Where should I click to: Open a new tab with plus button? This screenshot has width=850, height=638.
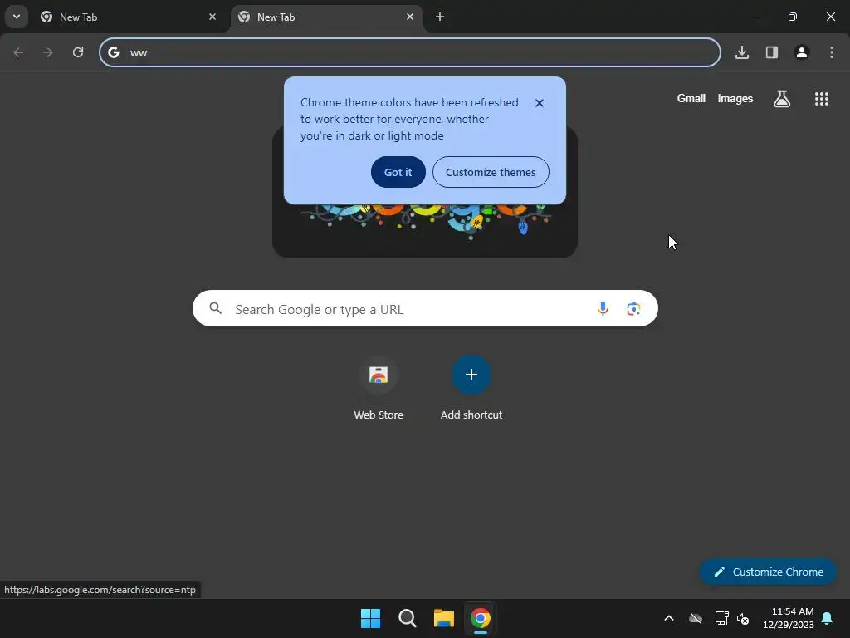440,17
